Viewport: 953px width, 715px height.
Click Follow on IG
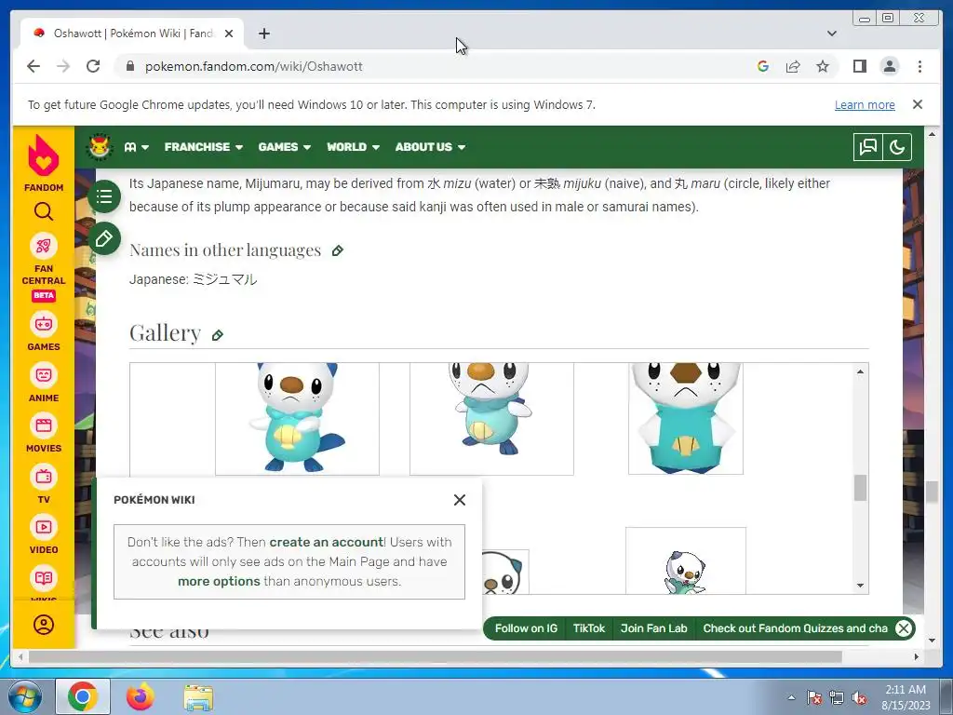tap(526, 628)
